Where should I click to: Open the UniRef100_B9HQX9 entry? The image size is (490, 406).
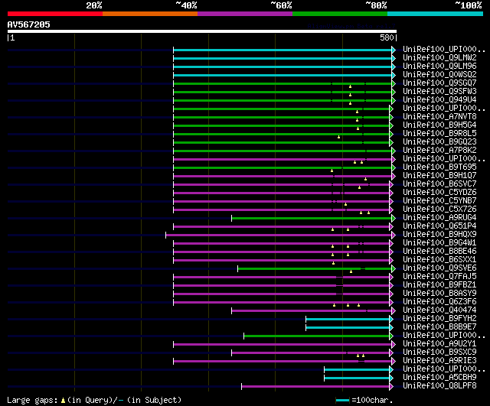(439, 235)
